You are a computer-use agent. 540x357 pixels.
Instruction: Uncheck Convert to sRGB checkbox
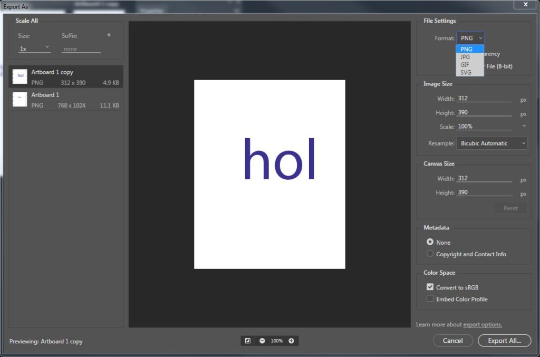430,287
